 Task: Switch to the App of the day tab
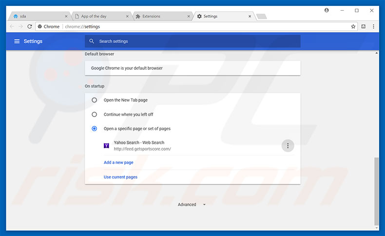tap(101, 16)
